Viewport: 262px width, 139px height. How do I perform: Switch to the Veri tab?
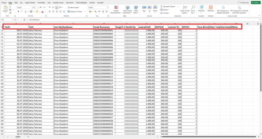point(49,3)
